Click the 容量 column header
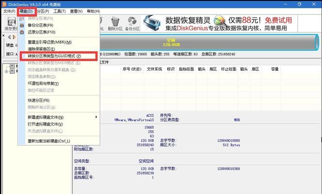 tap(275, 69)
